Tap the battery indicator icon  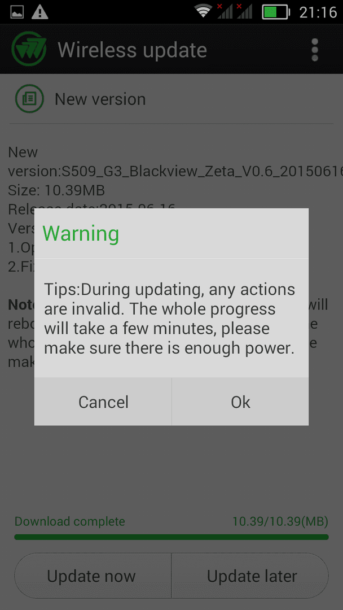pos(276,12)
